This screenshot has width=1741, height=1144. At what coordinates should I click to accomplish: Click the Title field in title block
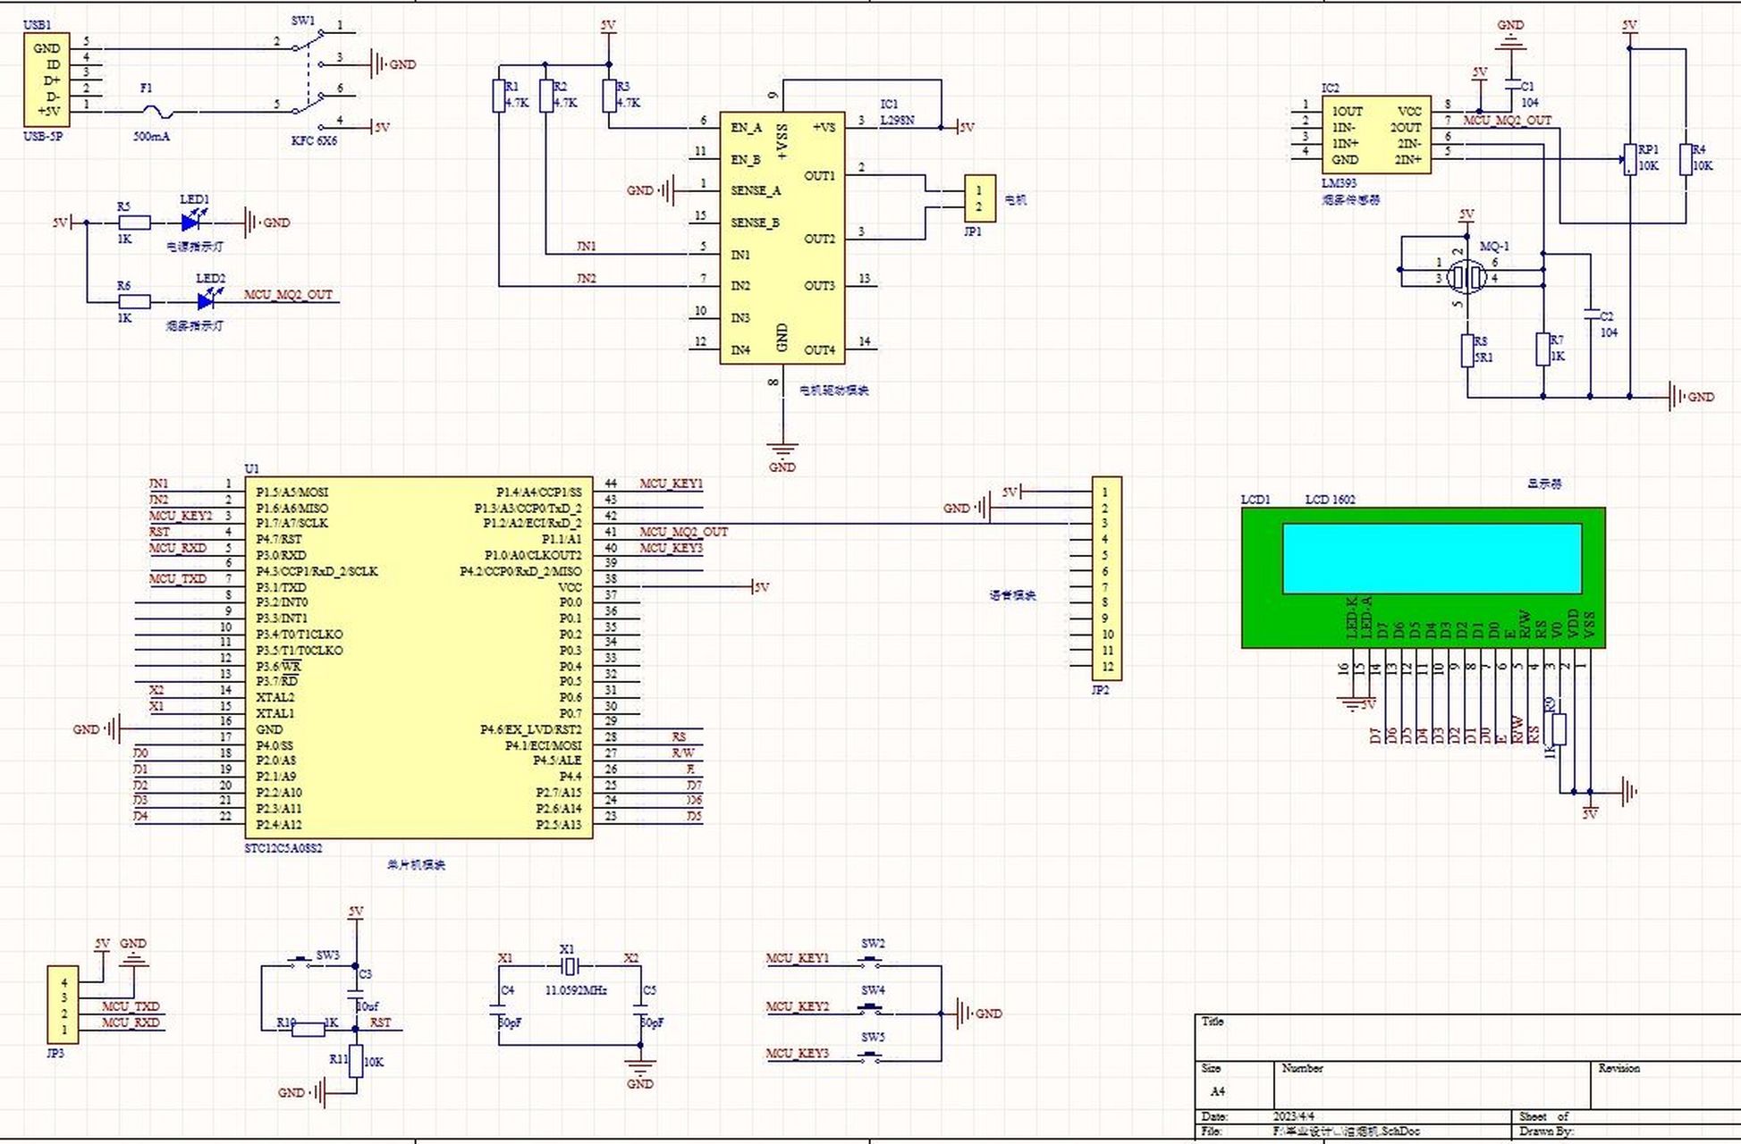[1467, 1038]
